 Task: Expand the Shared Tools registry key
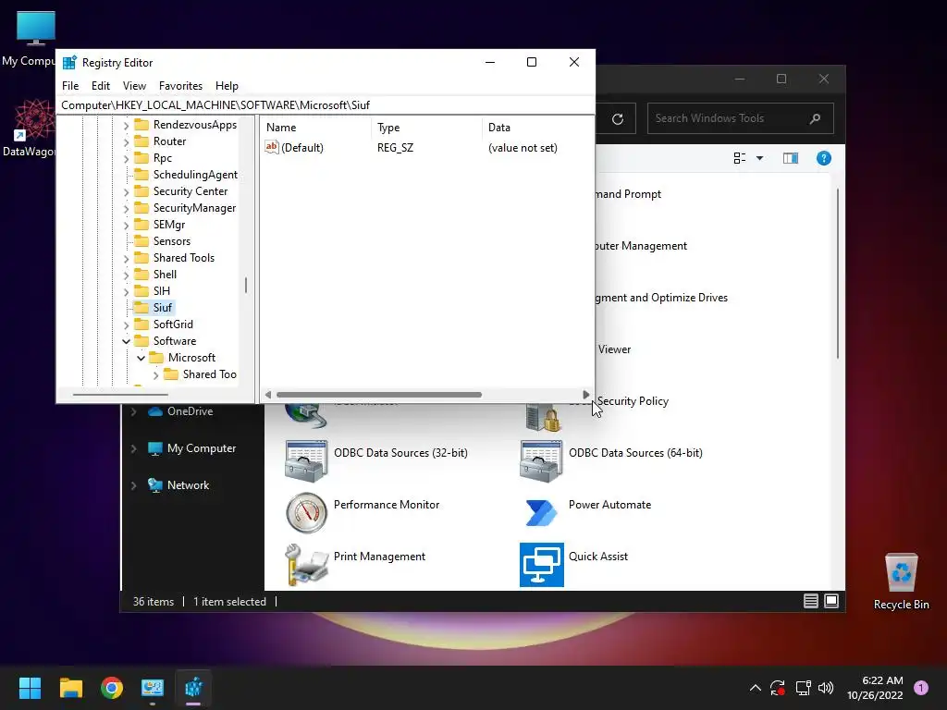coord(126,258)
